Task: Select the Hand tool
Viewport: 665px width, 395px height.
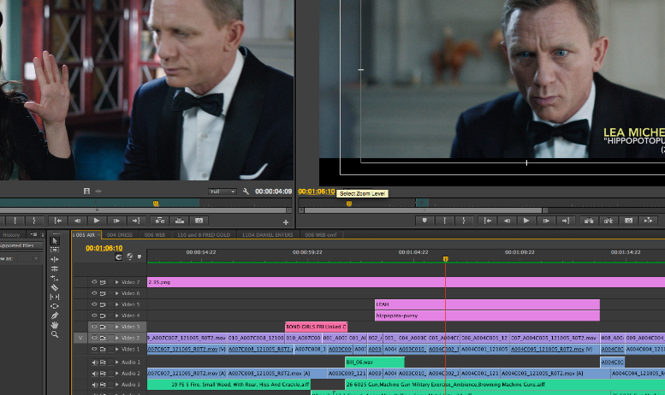Action: (55, 325)
